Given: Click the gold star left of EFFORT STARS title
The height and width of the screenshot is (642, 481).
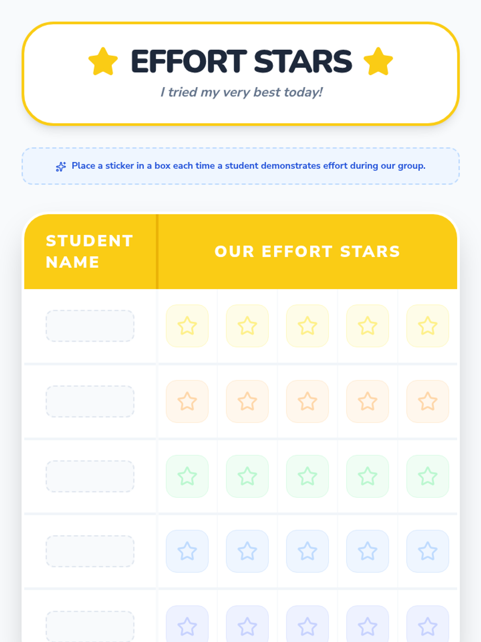Looking at the screenshot, I should tap(103, 61).
